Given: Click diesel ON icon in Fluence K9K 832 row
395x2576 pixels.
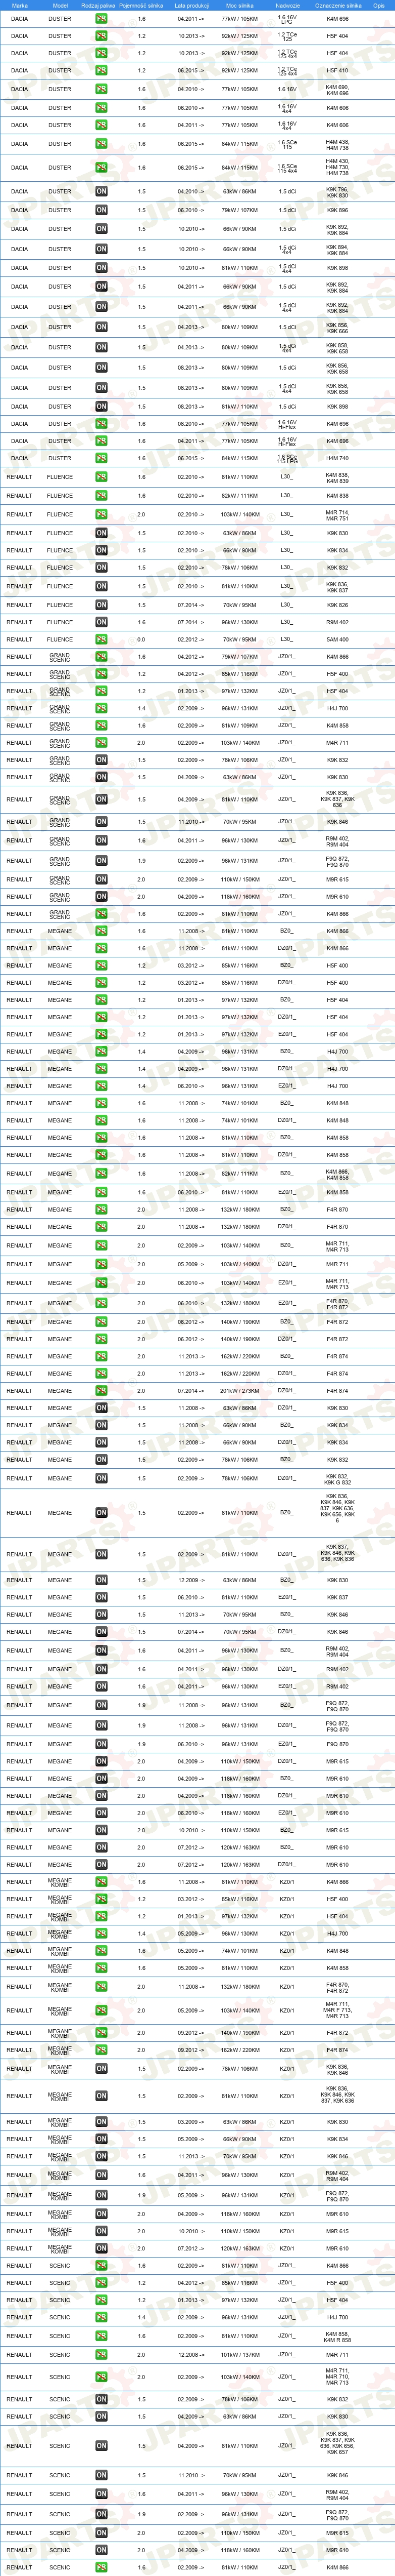Looking at the screenshot, I should [x=102, y=568].
